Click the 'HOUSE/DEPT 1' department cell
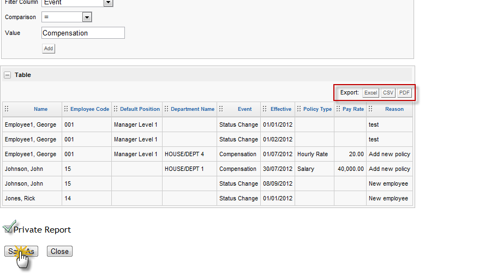491x273 pixels. coord(189,169)
